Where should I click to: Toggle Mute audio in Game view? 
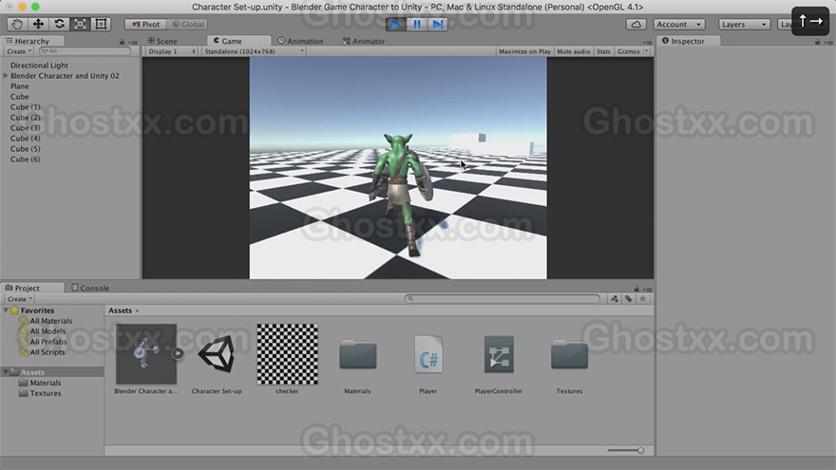click(574, 51)
